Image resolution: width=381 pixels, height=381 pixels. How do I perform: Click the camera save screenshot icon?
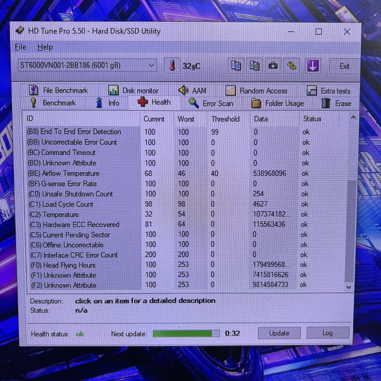click(273, 66)
